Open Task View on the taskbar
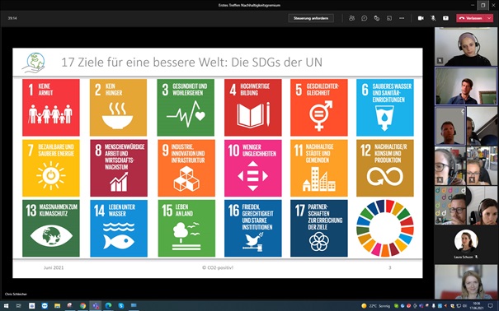The width and height of the screenshot is (499, 311). tap(19, 306)
